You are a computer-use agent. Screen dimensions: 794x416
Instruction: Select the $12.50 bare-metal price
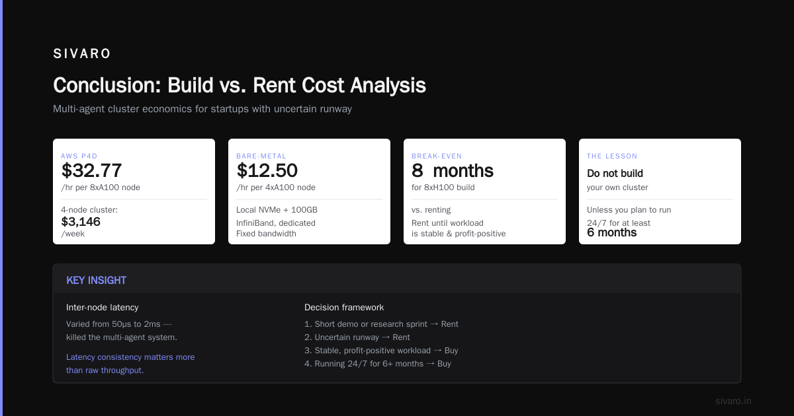coord(267,170)
